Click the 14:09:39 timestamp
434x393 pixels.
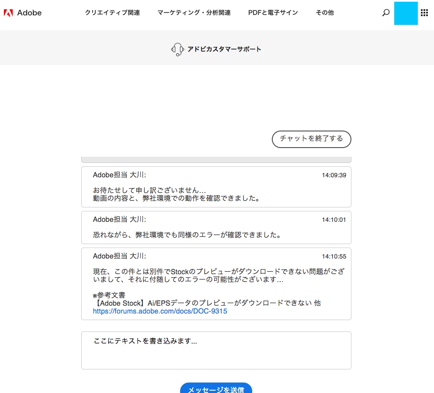click(x=334, y=176)
